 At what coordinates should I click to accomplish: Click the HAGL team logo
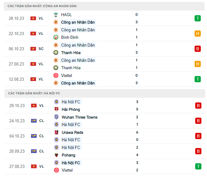click(x=56, y=15)
